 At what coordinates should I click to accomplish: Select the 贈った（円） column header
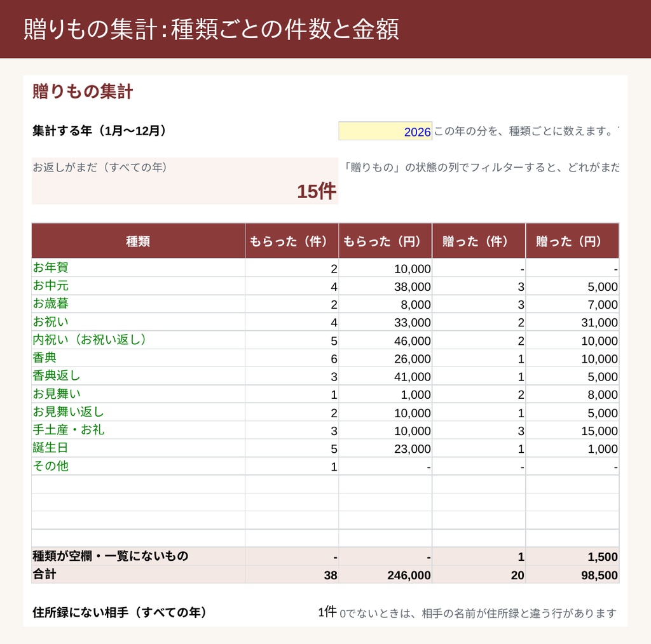pyautogui.click(x=572, y=241)
